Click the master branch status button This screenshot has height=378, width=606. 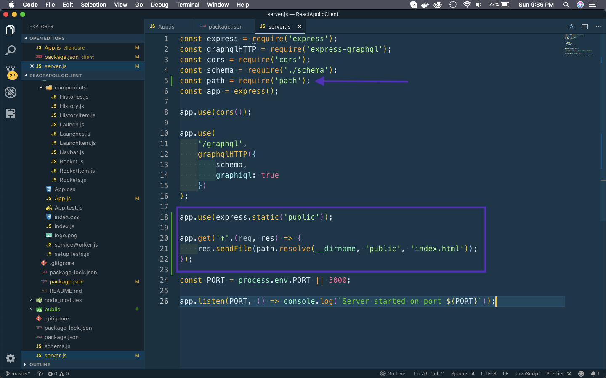point(18,373)
